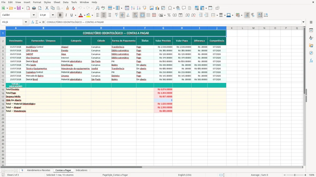Open the Data menu
The height and width of the screenshot is (177, 316).
click(x=66, y=2)
